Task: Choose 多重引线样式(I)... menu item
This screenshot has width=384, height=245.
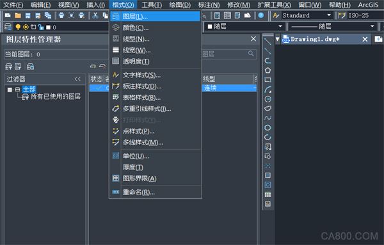Action: (x=155, y=109)
